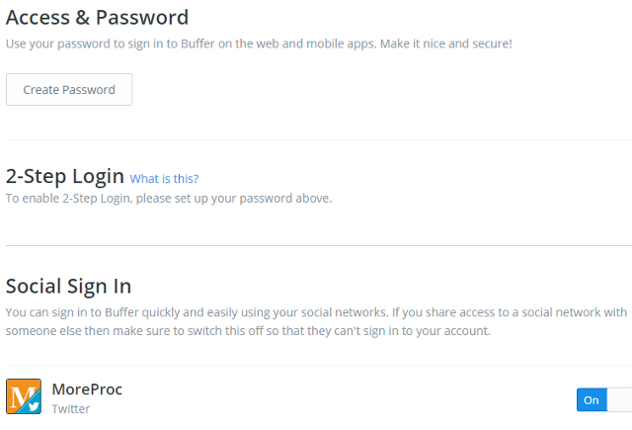632x430 pixels.
Task: Click the Twitter bird badge on avatar
Action: tap(34, 405)
